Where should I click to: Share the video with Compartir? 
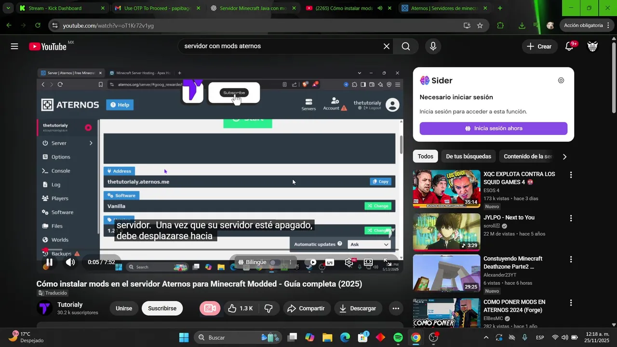[x=306, y=308]
